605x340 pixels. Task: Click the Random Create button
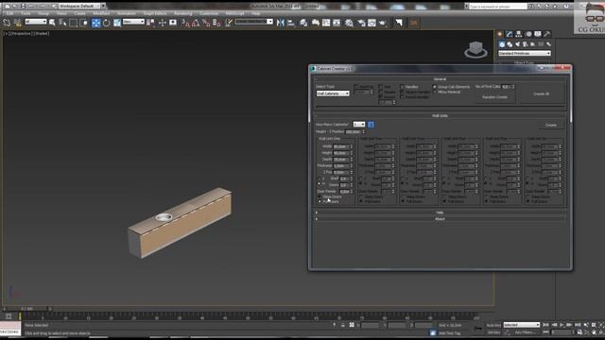494,97
